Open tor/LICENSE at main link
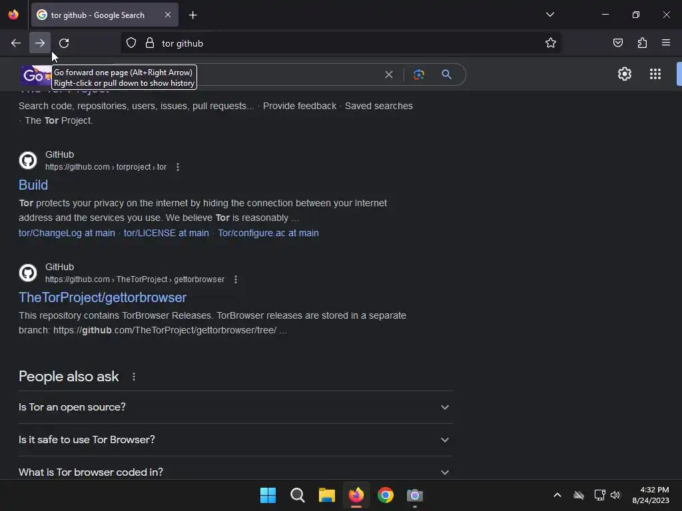Viewport: 682px width, 511px height. 166,233
